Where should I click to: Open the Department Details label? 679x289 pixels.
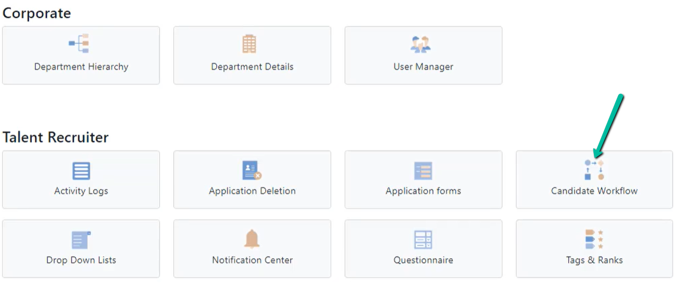(252, 66)
